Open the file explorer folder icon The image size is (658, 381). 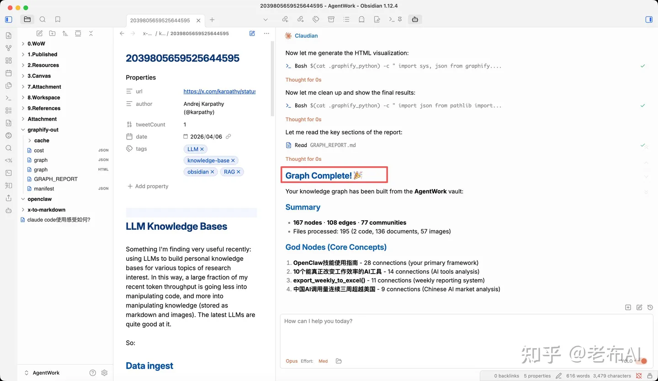click(x=27, y=20)
